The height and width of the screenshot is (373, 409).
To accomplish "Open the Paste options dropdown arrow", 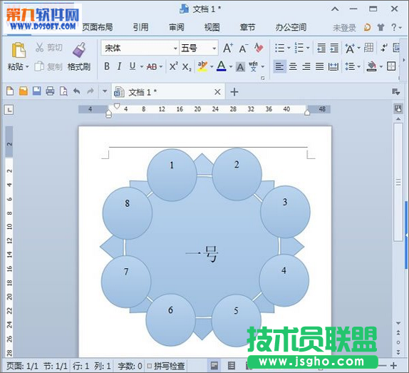I will 27,67.
